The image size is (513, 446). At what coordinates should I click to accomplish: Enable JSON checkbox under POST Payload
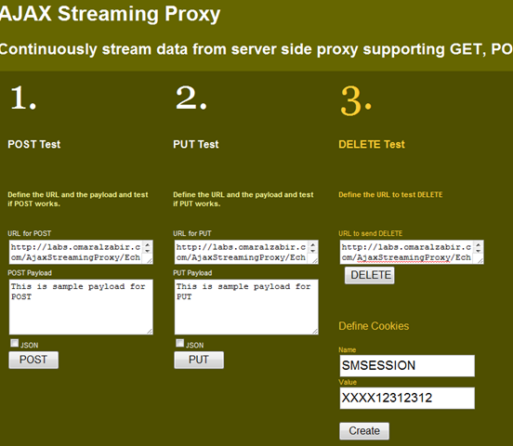click(x=14, y=343)
